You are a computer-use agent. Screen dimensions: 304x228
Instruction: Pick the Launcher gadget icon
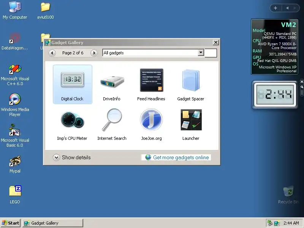click(x=191, y=120)
